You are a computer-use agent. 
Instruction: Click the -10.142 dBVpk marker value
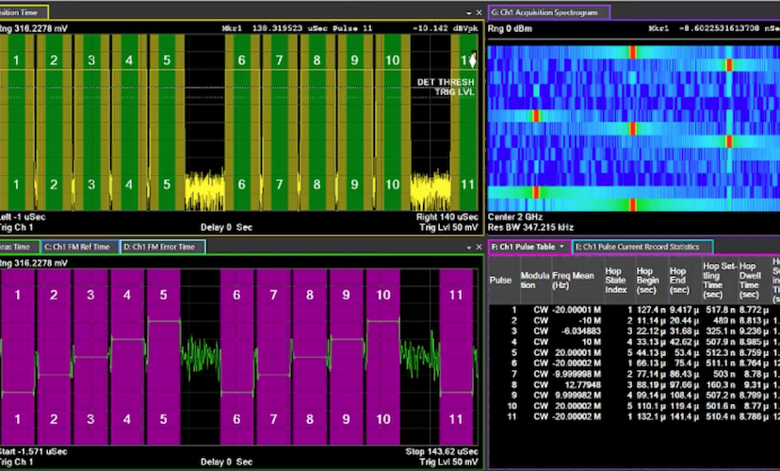[445, 28]
